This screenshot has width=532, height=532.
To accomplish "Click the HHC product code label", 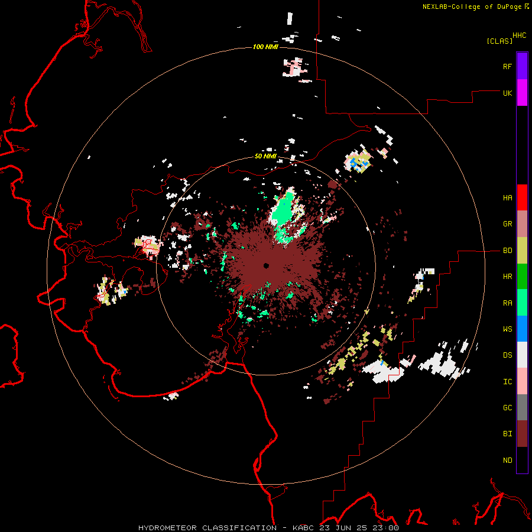I will coord(520,35).
